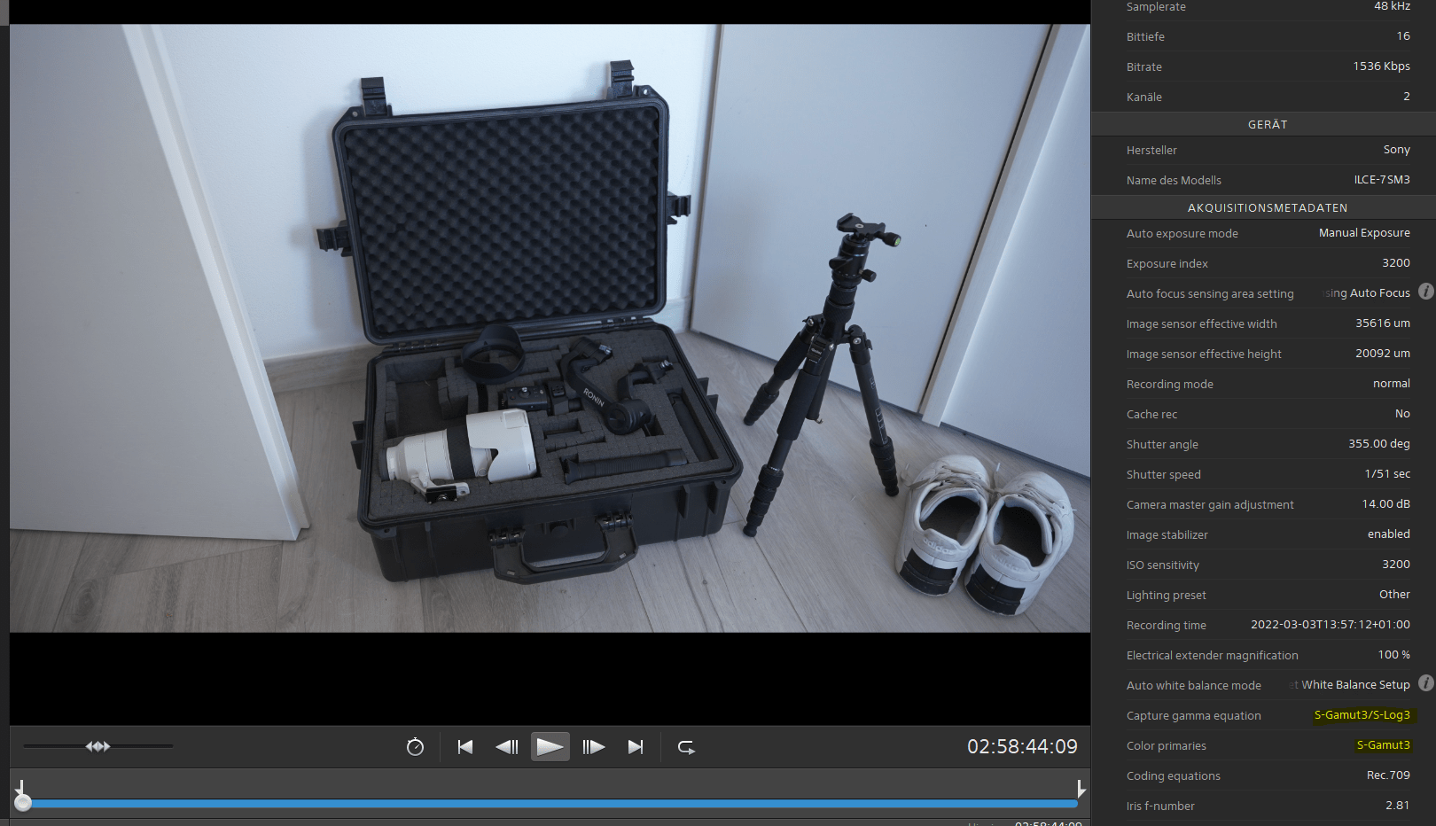Viewport: 1436px width, 826px height.
Task: Open info for Auto white balance mode
Action: (1425, 683)
